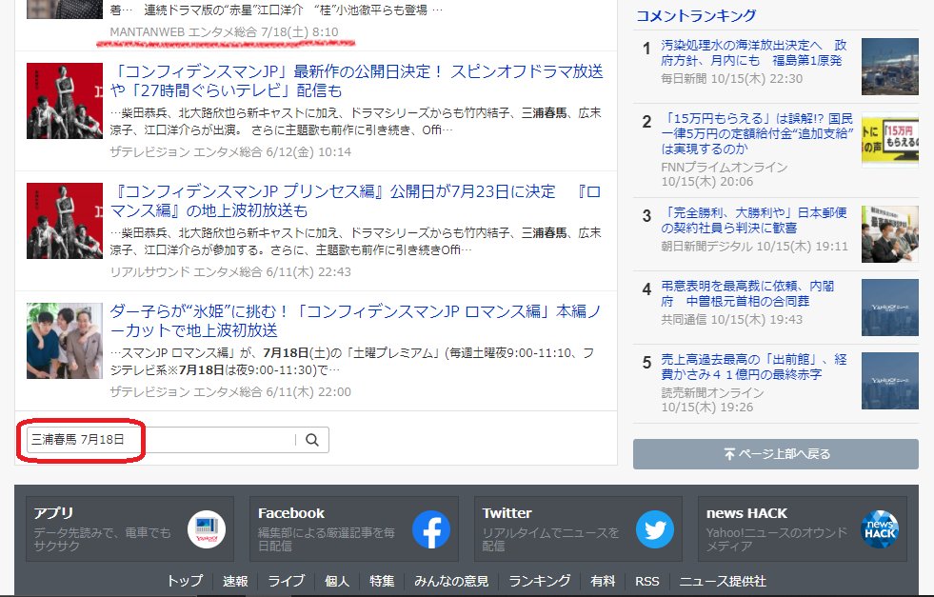This screenshot has height=597, width=934.
Task: Go to トップ in footer navigation
Action: click(185, 581)
